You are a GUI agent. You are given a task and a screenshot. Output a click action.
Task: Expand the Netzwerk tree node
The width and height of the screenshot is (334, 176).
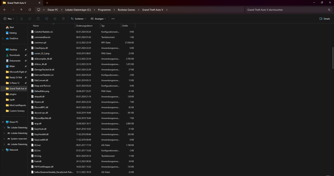click(x=3, y=150)
